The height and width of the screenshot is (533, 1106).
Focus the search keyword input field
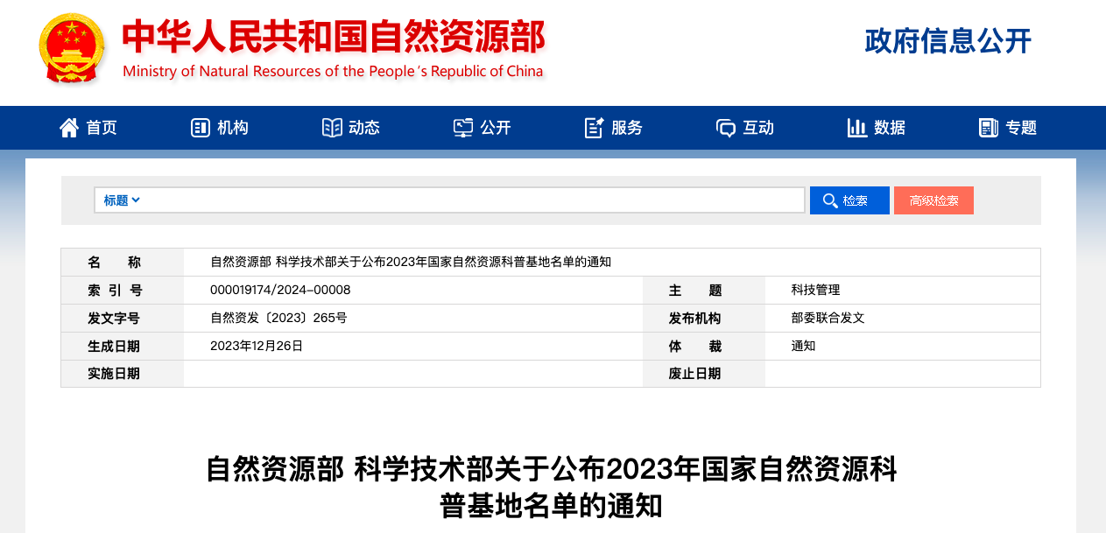click(473, 200)
